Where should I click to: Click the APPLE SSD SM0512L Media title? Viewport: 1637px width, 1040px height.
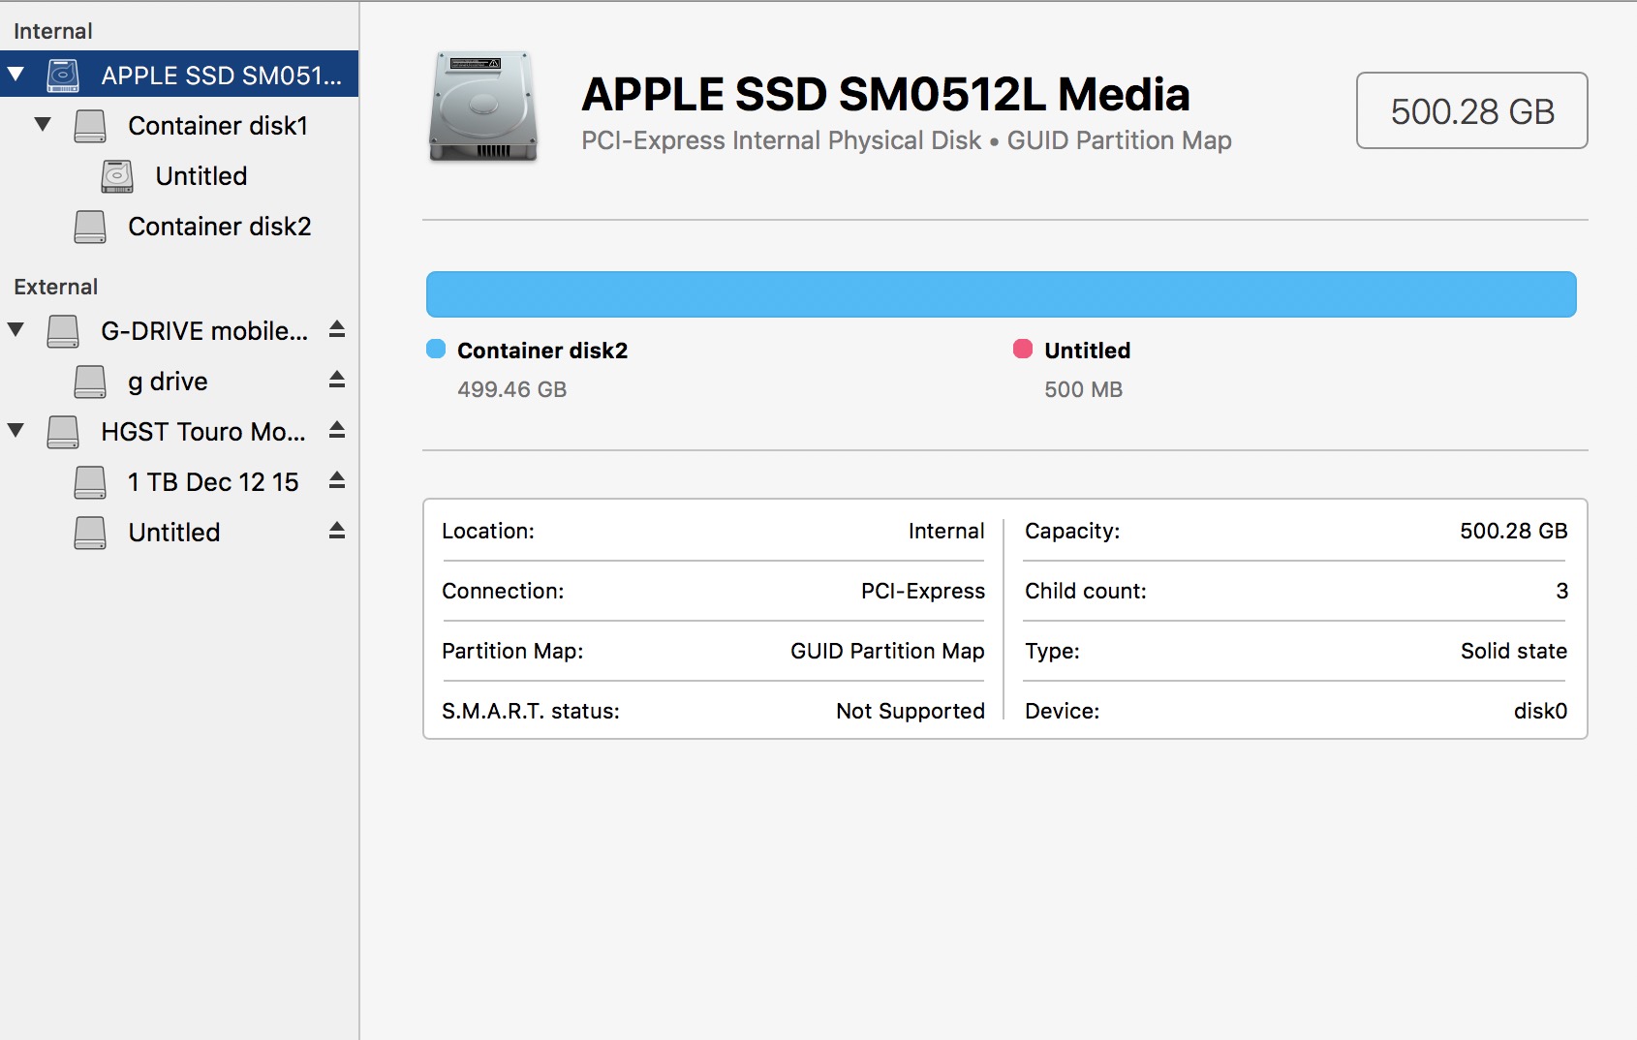885,94
